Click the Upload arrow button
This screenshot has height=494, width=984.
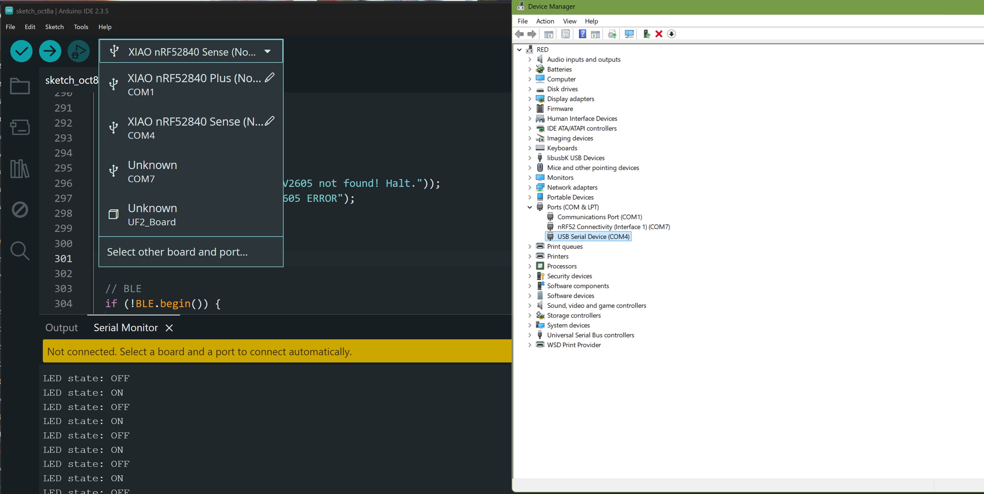click(50, 51)
